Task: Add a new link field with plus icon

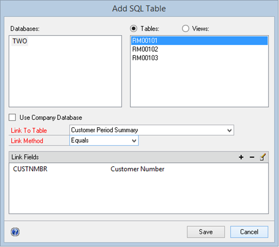Action: 241,157
